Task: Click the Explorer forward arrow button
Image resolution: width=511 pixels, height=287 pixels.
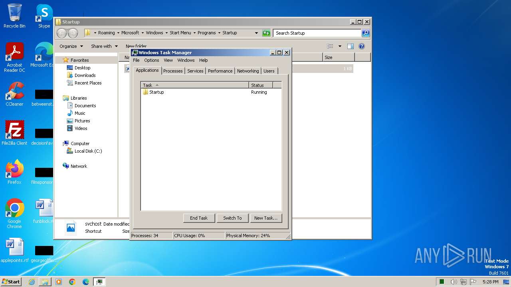Action: coord(73,33)
